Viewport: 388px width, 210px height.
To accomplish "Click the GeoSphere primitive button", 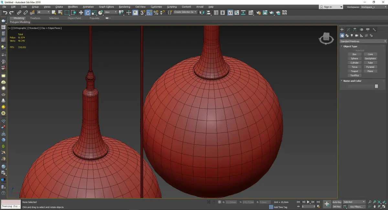I will pyautogui.click(x=370, y=58).
